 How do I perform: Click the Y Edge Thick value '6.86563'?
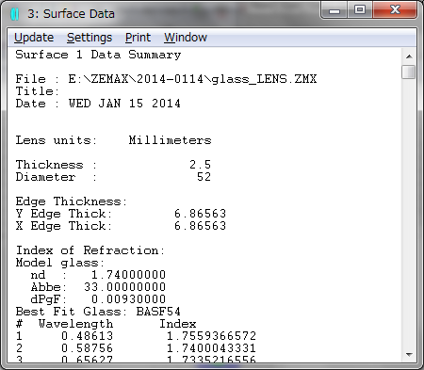click(x=200, y=214)
